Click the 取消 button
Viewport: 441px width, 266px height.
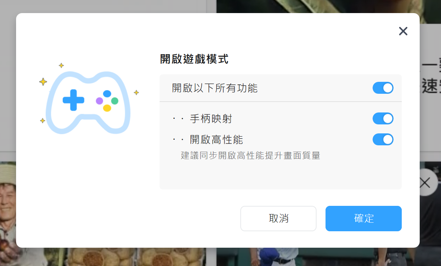point(278,219)
